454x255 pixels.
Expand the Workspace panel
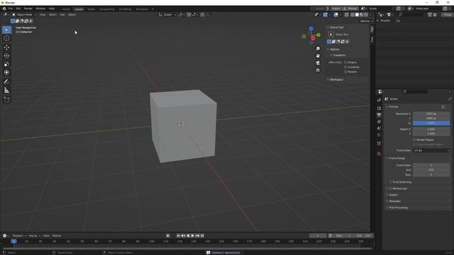(336, 79)
